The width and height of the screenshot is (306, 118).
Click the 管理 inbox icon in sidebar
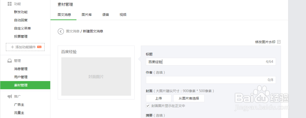tap(9, 61)
